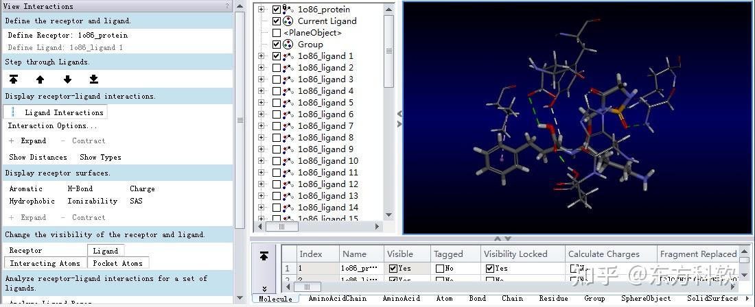
Task: Uncheck the Current Ligand checkbox
Action: coord(277,21)
